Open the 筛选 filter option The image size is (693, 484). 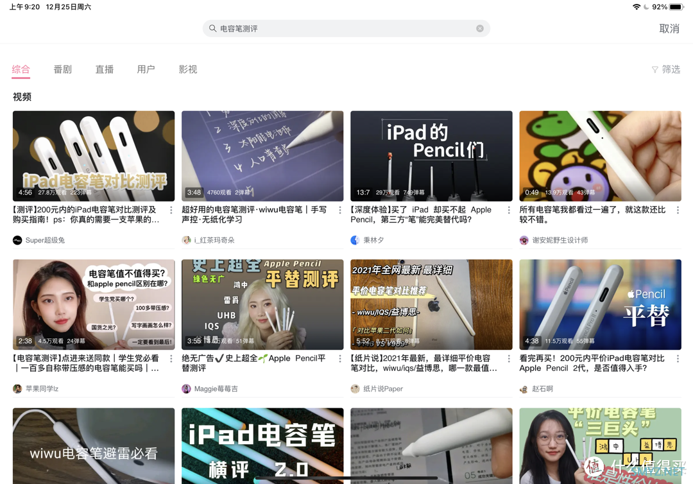[666, 69]
